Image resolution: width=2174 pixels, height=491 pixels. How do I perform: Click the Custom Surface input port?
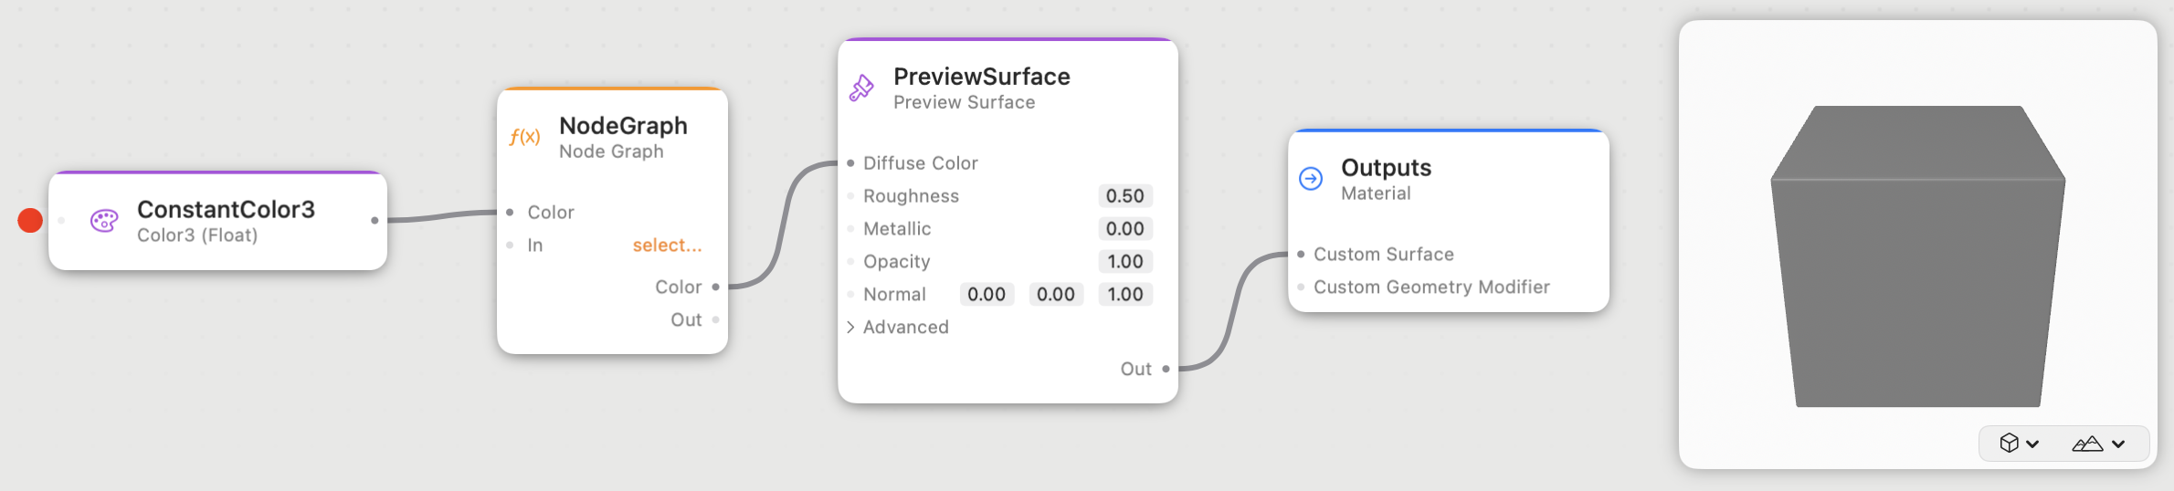pos(1301,254)
